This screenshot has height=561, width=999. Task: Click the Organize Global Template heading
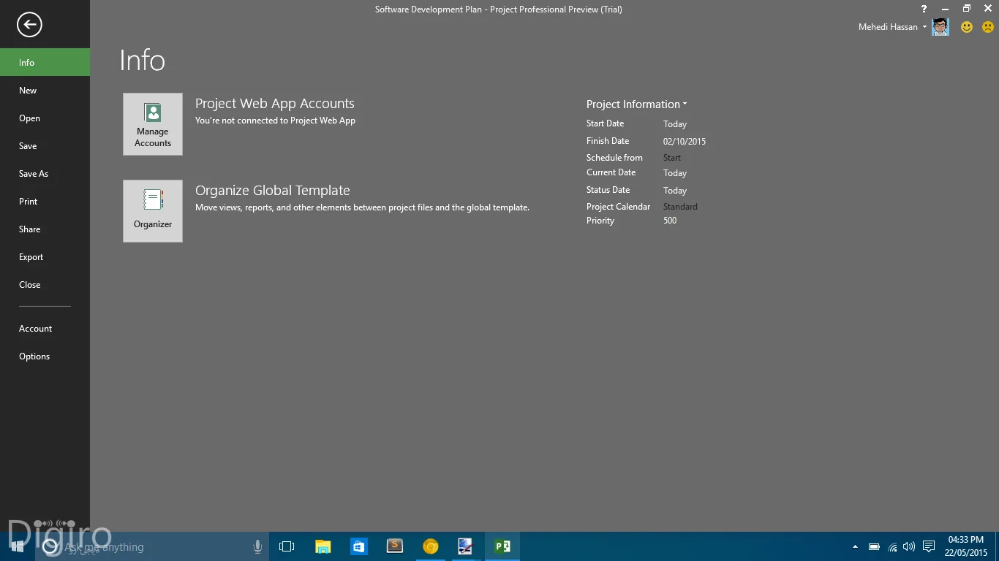click(x=273, y=191)
